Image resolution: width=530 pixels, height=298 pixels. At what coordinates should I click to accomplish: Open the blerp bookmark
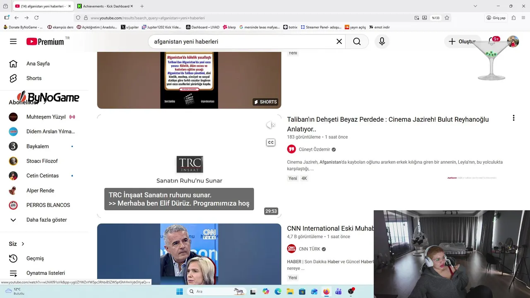[229, 27]
